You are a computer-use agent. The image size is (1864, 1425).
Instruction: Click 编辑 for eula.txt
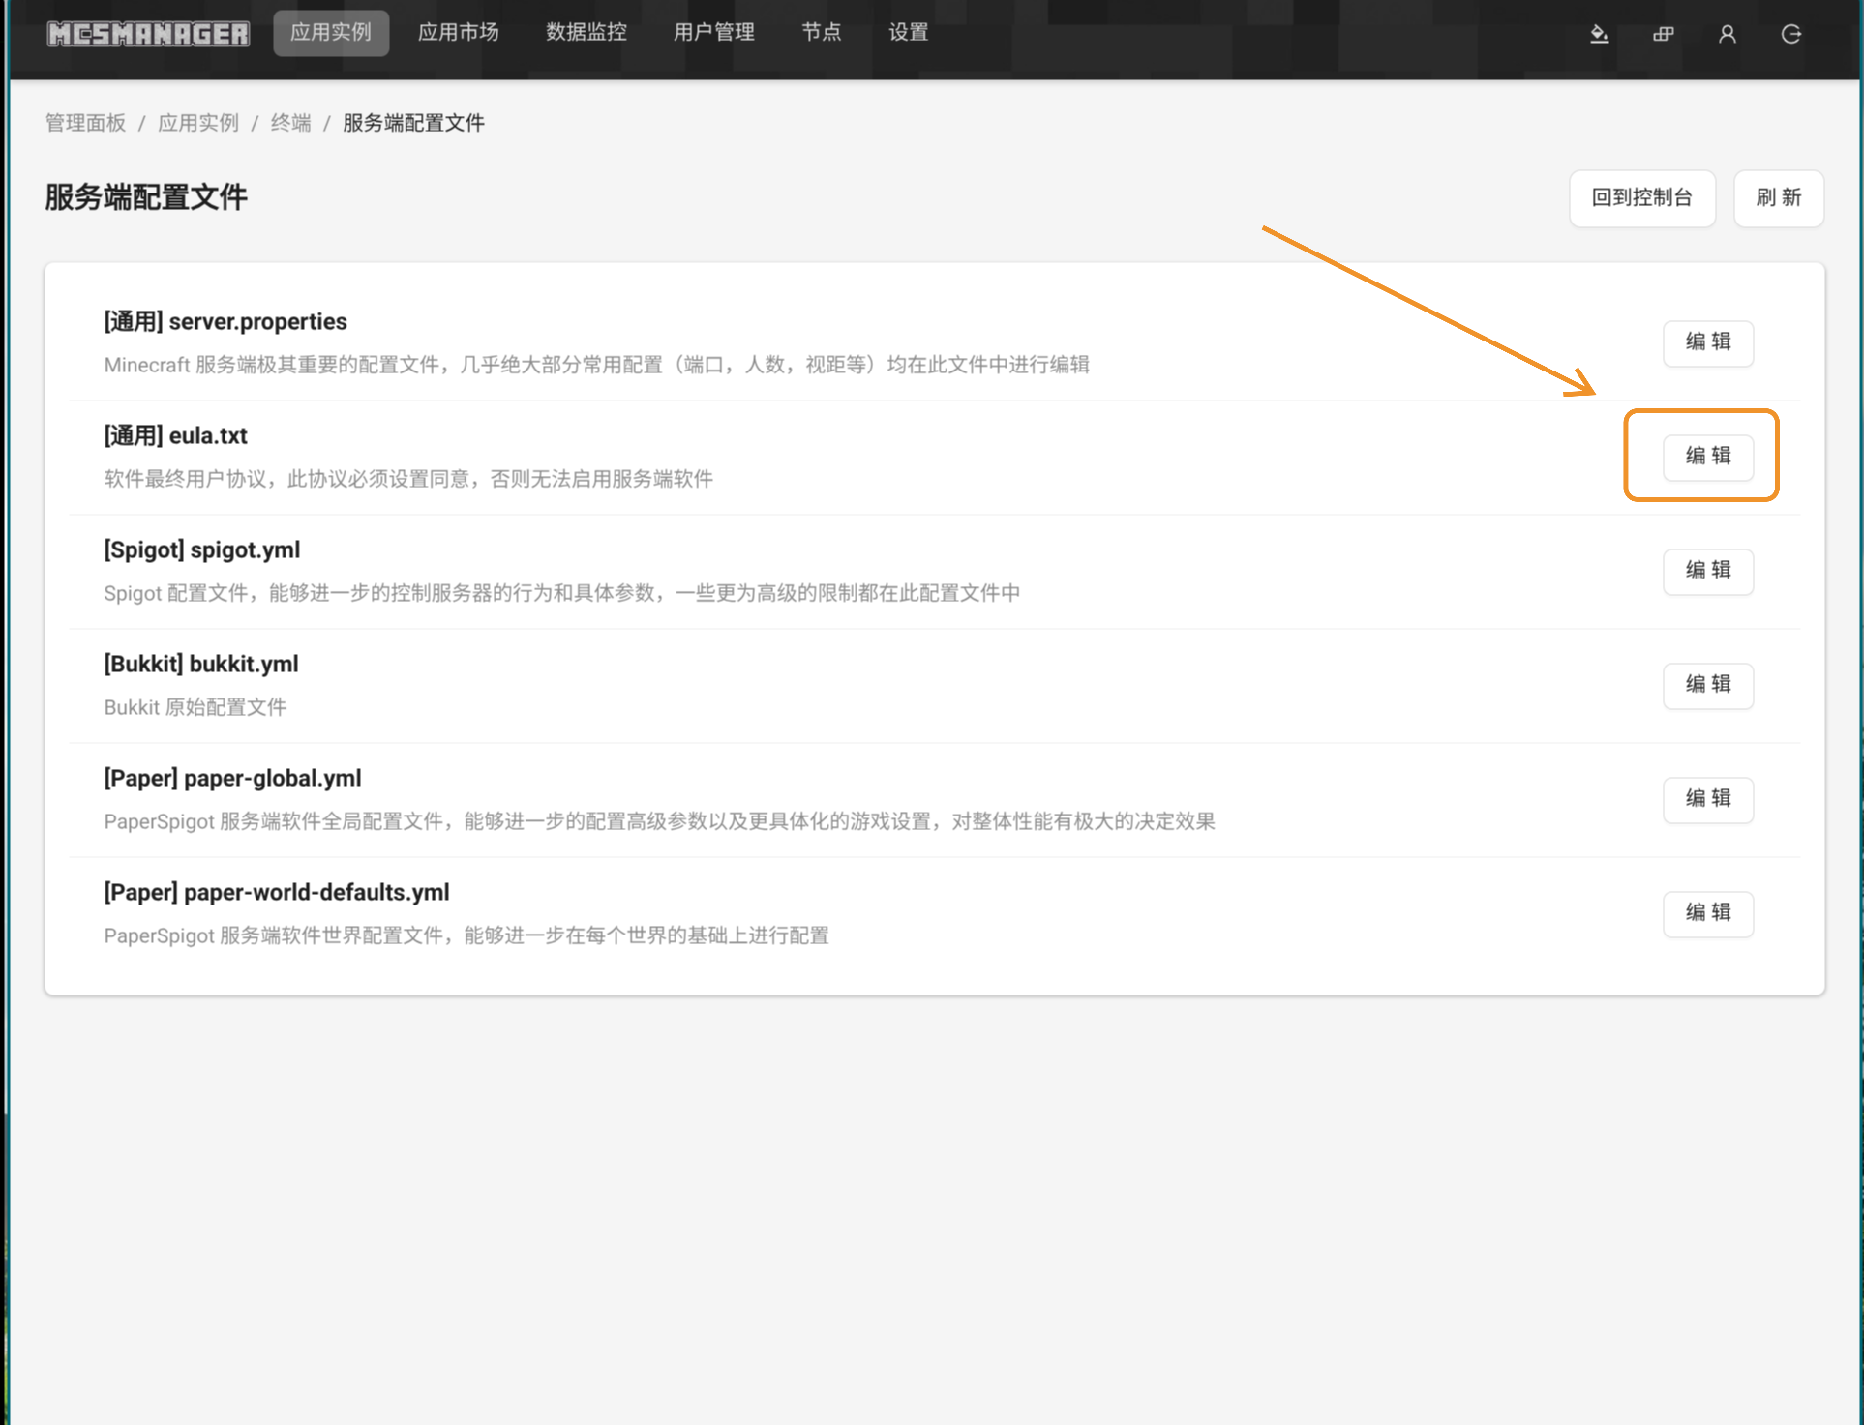tap(1708, 457)
